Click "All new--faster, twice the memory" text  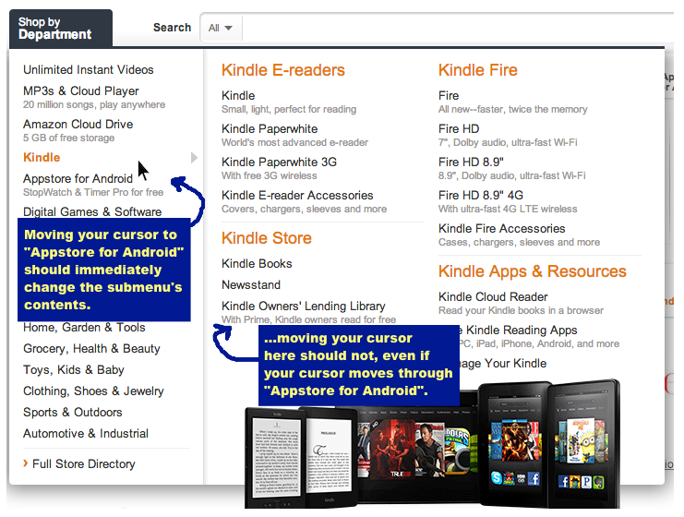[513, 110]
